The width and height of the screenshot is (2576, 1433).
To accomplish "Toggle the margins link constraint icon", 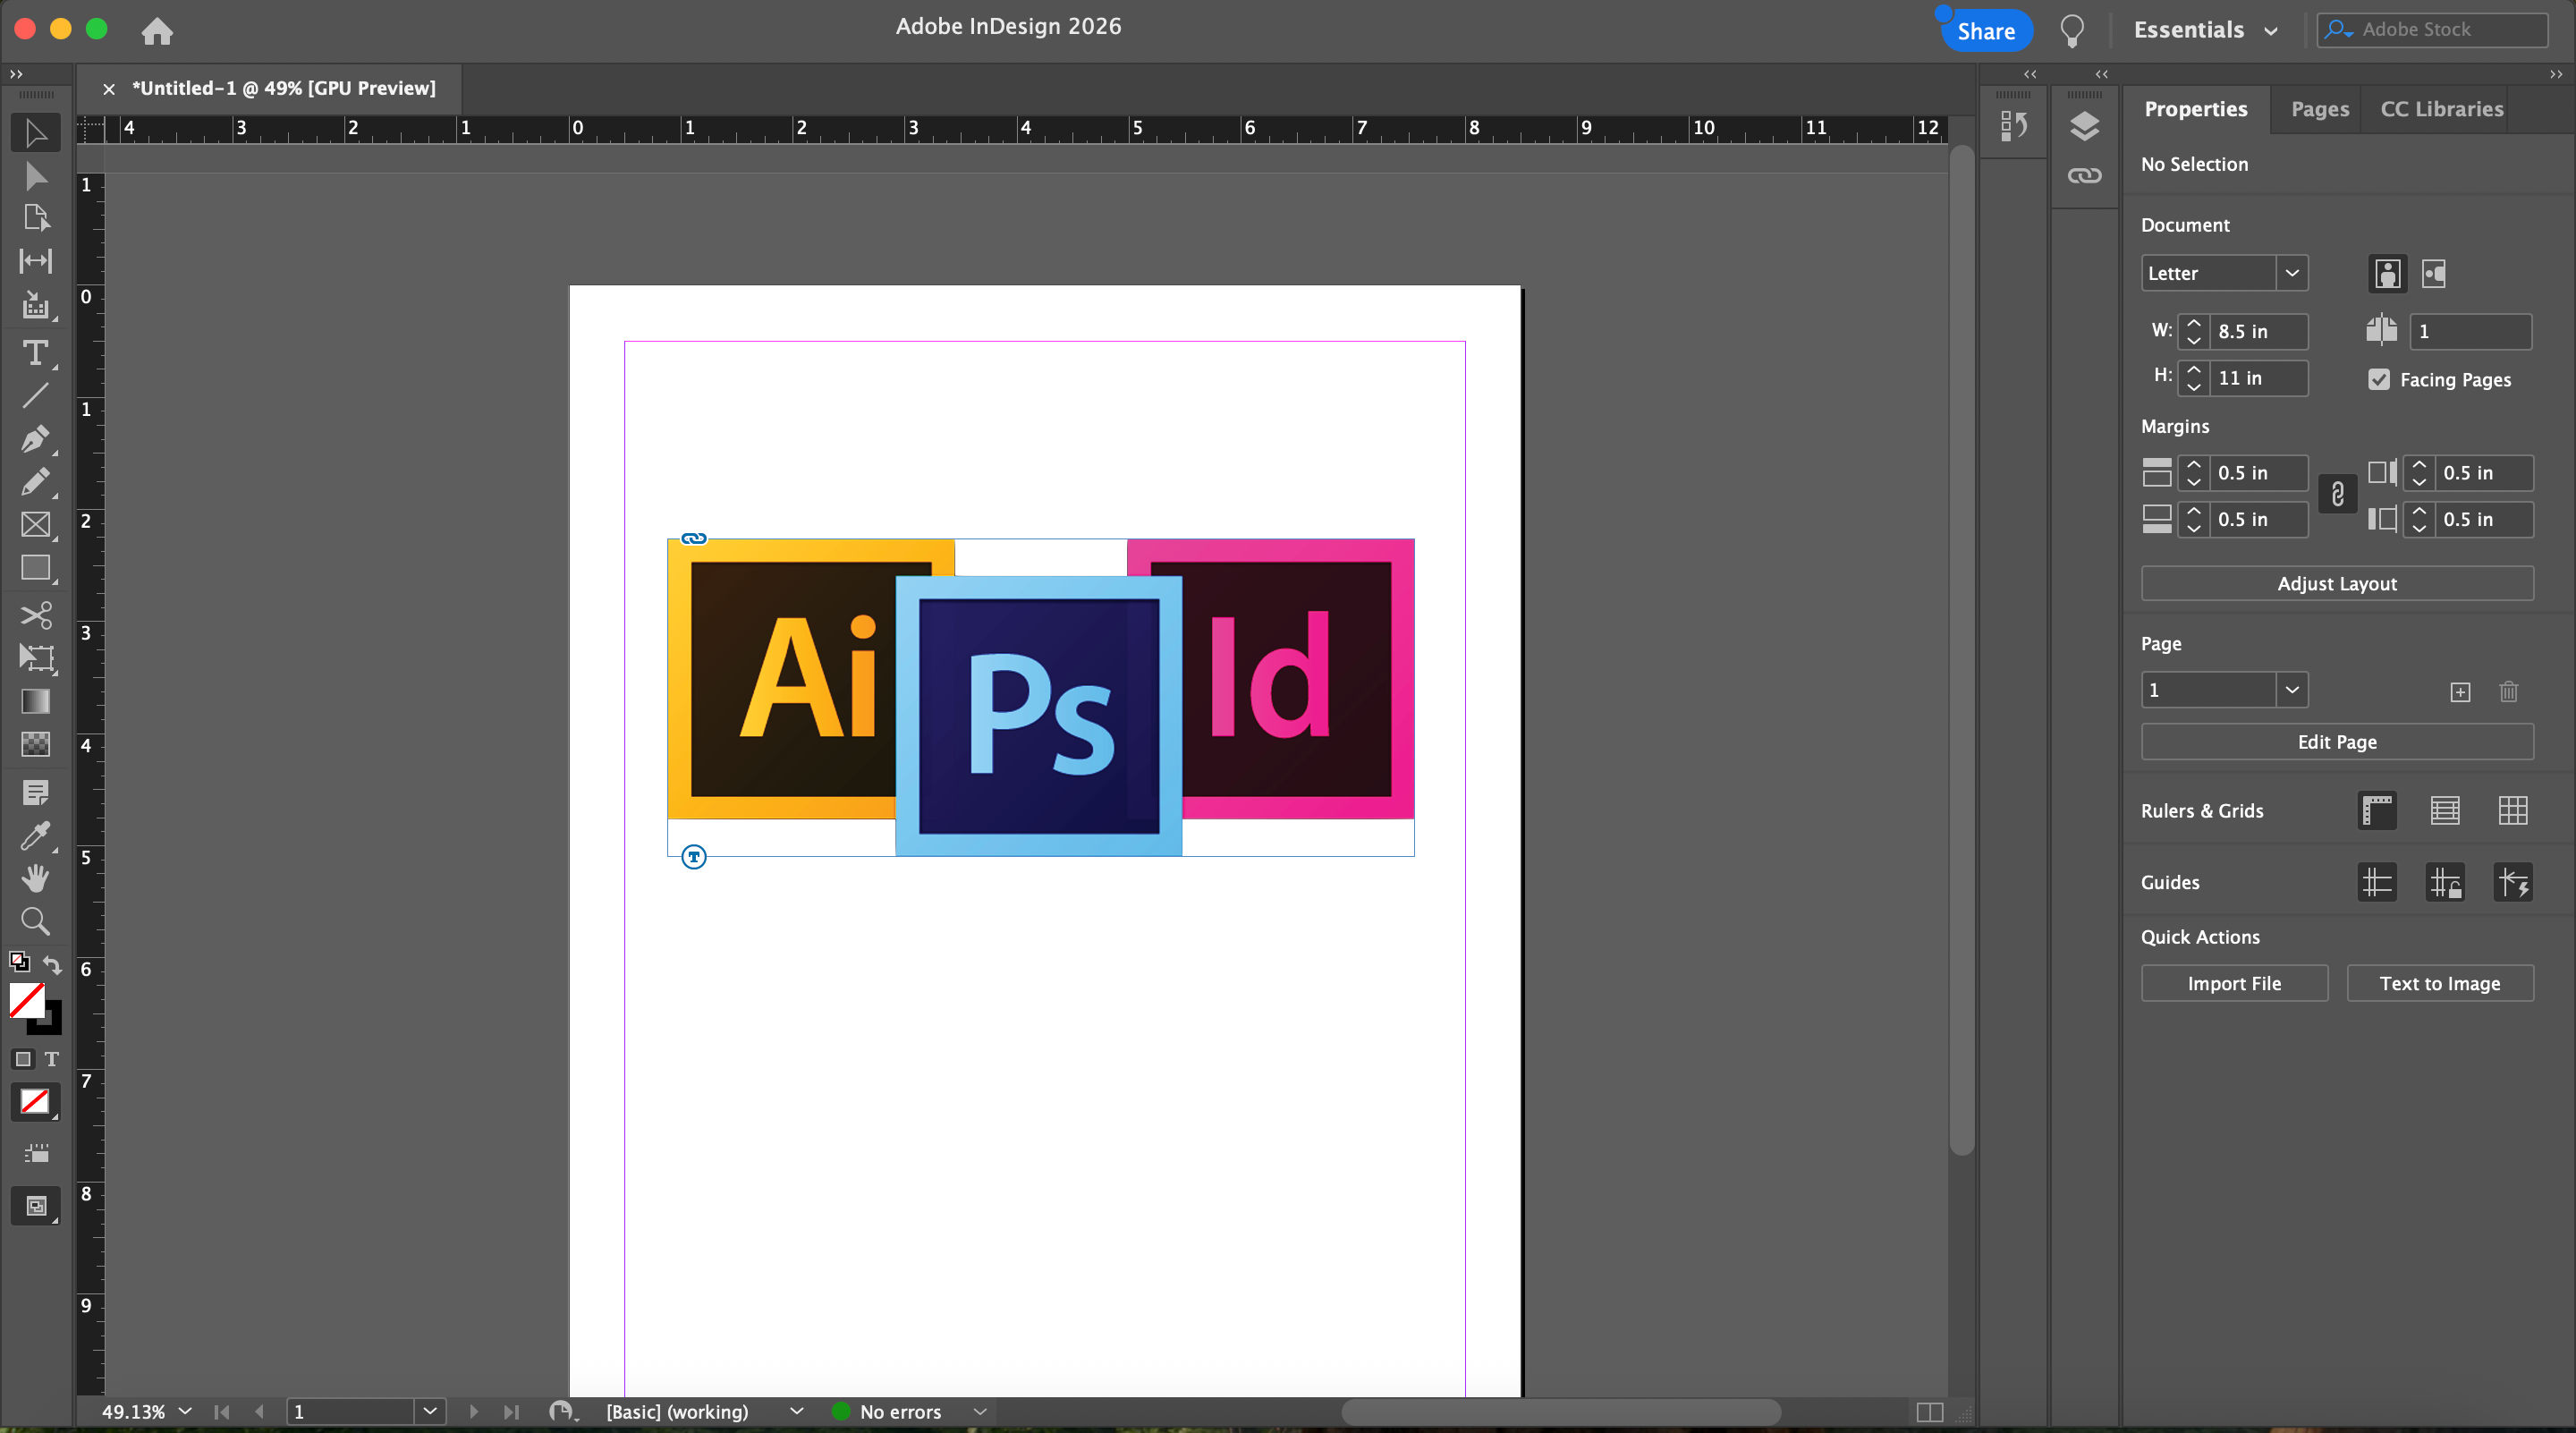I will coord(2337,495).
